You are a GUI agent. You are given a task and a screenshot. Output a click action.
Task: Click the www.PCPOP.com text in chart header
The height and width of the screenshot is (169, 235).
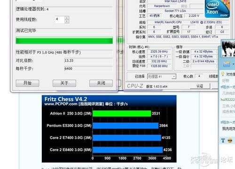(61, 104)
